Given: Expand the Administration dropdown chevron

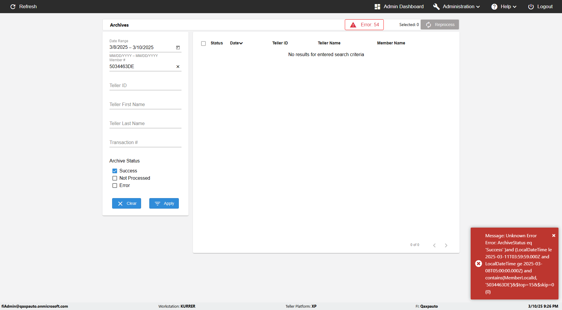Looking at the screenshot, I should point(478,7).
